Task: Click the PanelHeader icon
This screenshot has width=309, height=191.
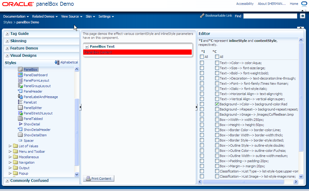Action: click(20, 91)
